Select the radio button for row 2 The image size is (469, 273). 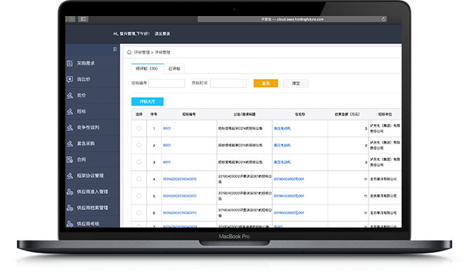(139, 146)
